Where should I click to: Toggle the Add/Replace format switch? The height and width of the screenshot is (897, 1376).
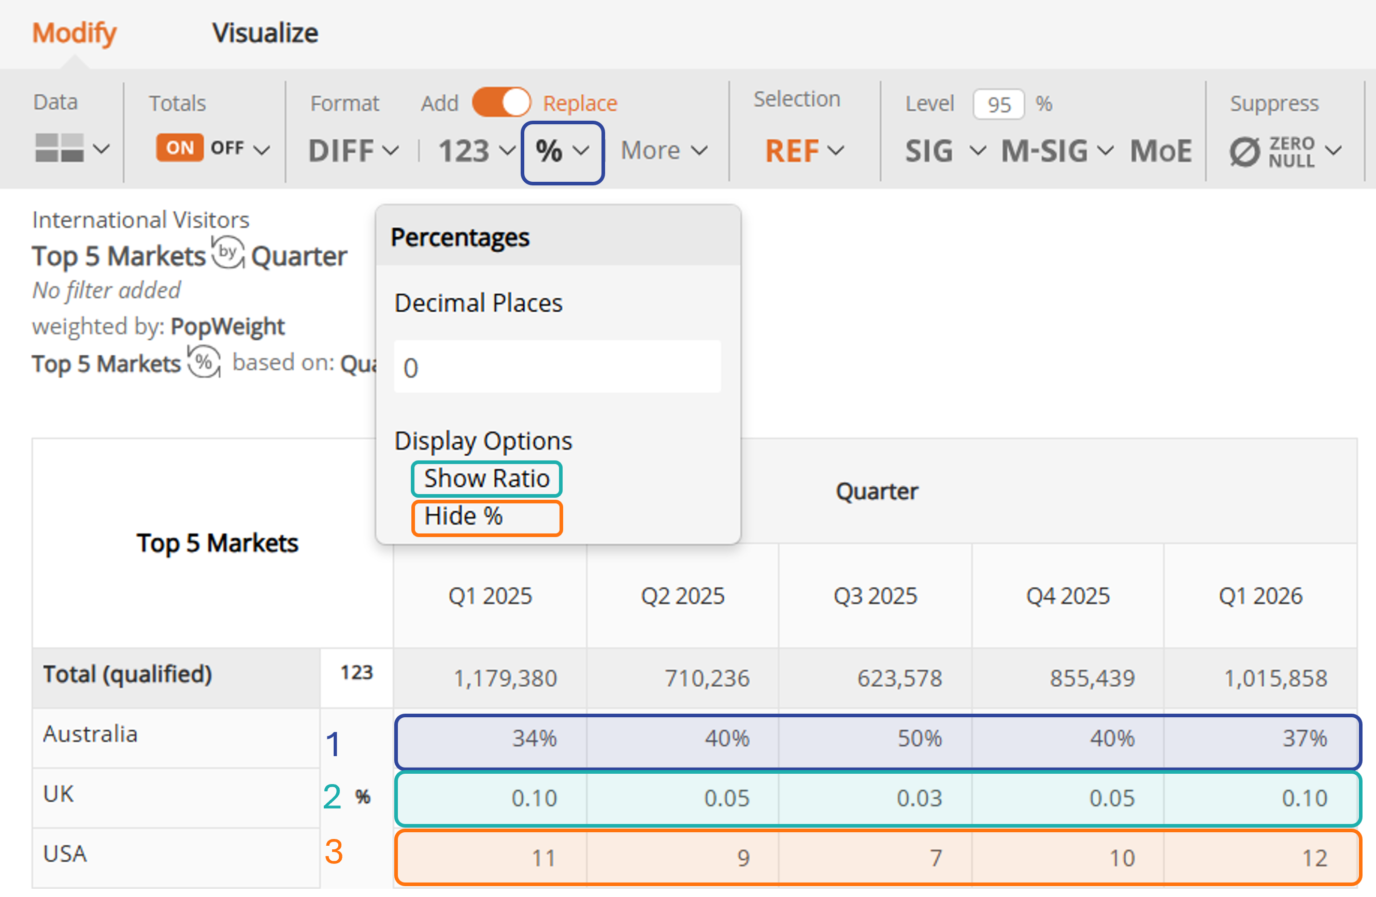(501, 103)
